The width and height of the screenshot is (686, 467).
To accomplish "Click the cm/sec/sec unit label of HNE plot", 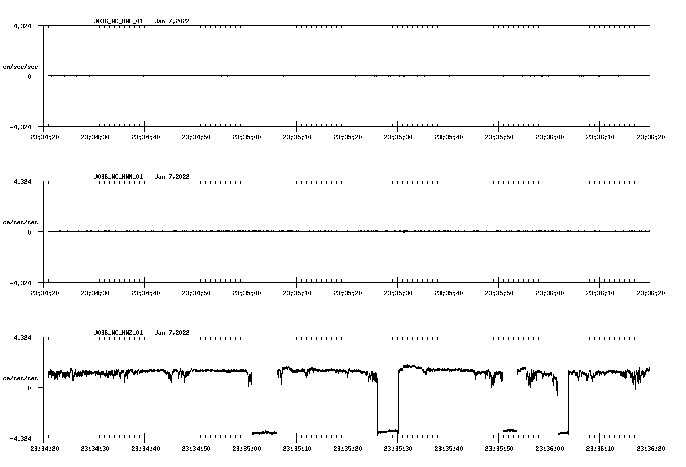I will 20,67.
